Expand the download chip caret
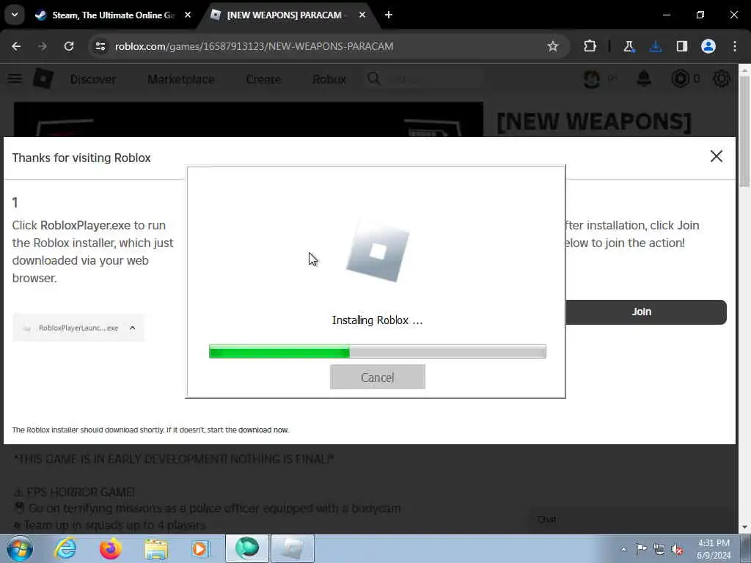This screenshot has height=563, width=751. click(133, 328)
